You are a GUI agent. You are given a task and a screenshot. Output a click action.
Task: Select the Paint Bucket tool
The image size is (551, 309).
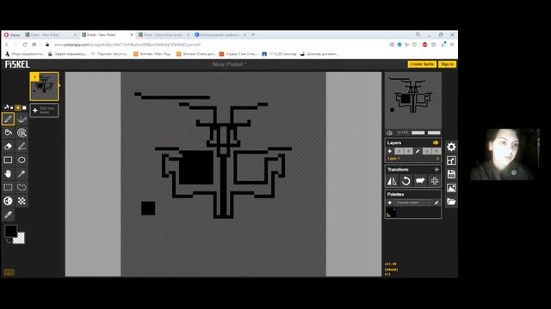click(x=8, y=132)
